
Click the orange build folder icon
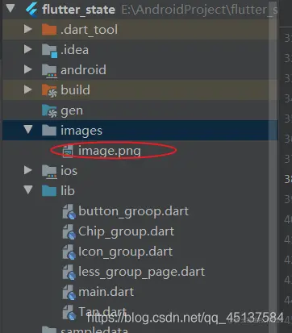click(49, 90)
